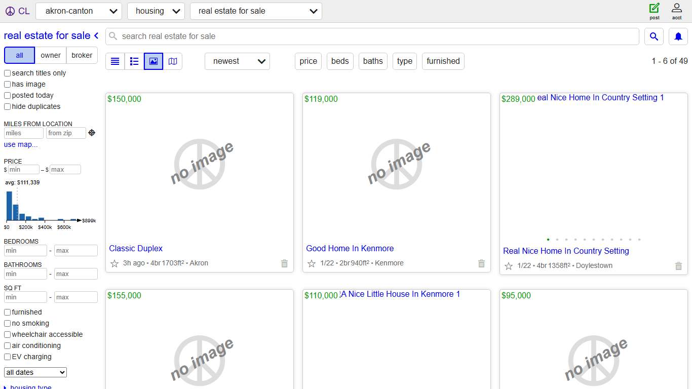Switch to gallery view mode

(153, 61)
